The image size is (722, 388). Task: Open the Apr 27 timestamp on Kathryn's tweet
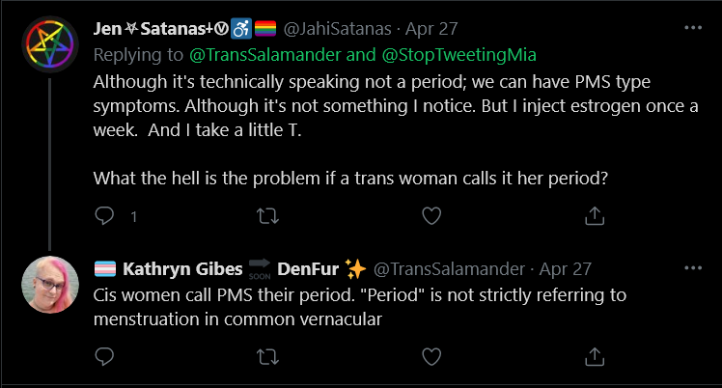[x=566, y=268]
